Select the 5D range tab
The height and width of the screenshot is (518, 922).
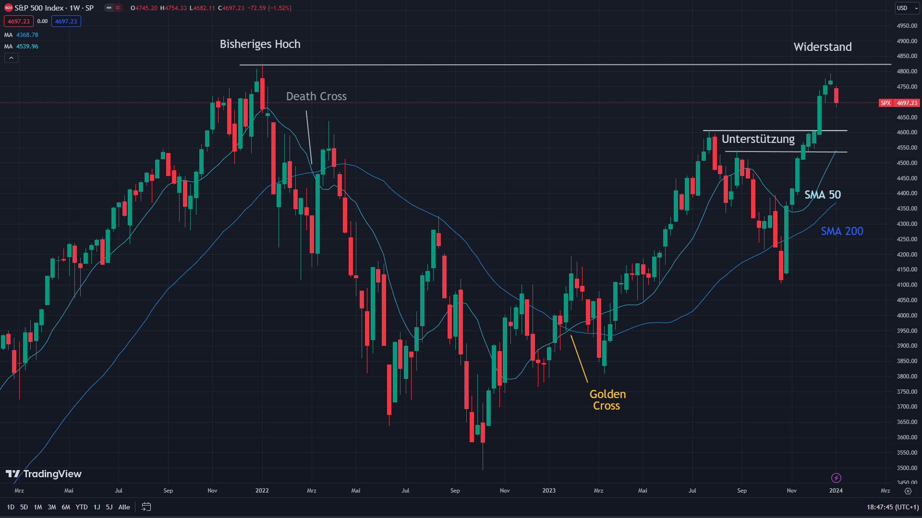coord(24,507)
